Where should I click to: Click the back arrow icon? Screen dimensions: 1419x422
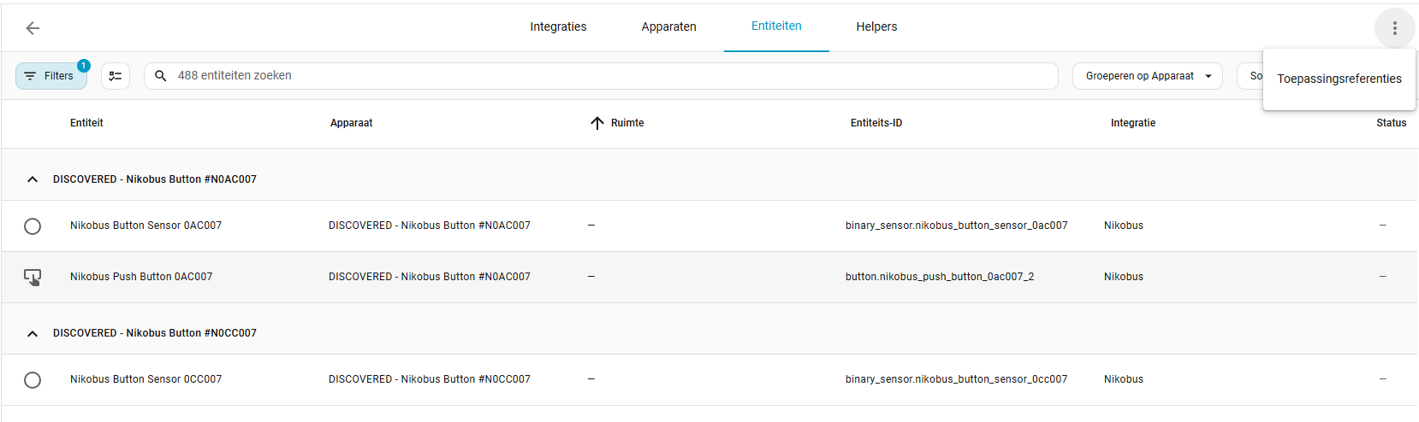(x=33, y=28)
